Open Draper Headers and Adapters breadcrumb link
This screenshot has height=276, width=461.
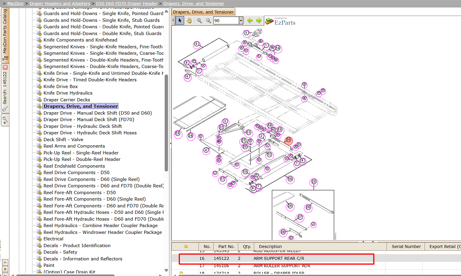(x=60, y=3)
